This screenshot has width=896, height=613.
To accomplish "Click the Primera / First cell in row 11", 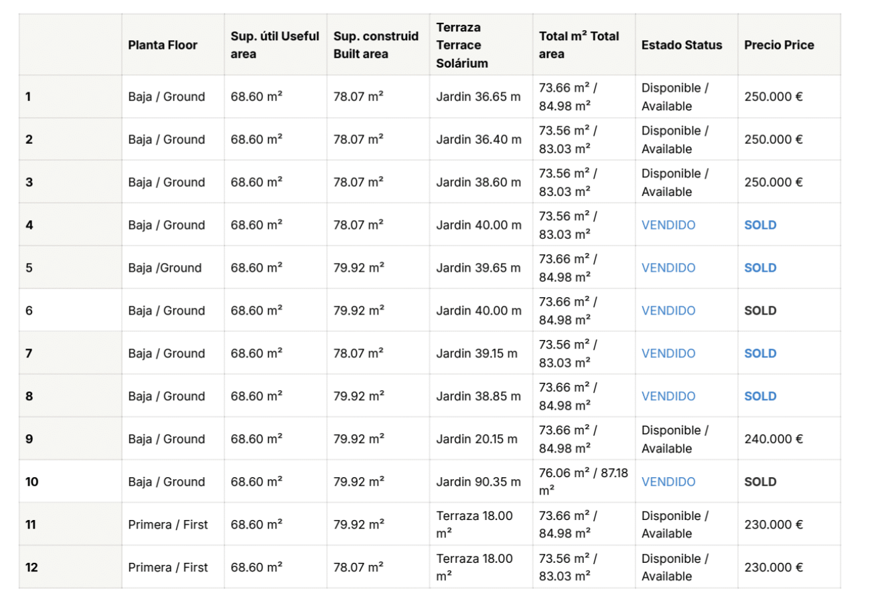I will pyautogui.click(x=168, y=525).
